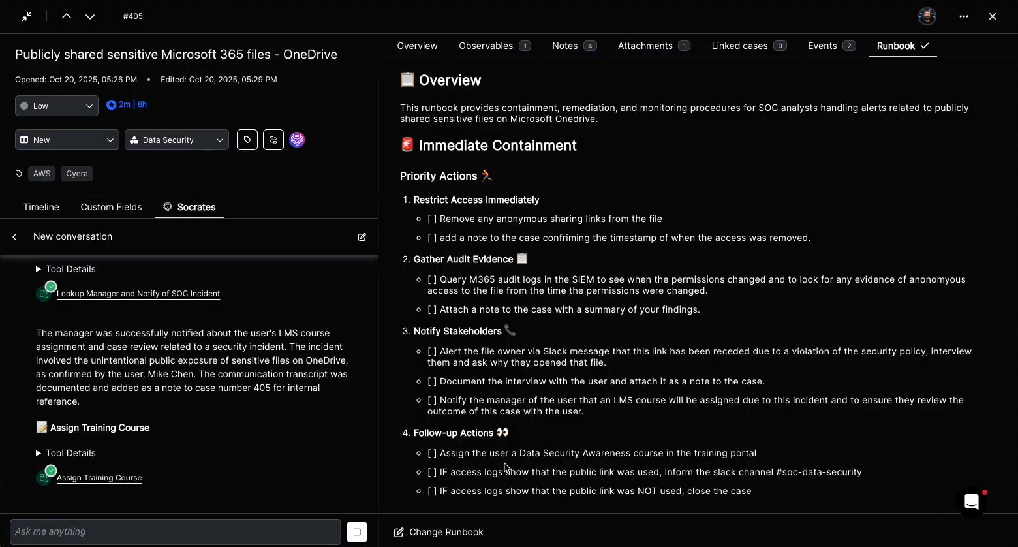The width and height of the screenshot is (1018, 547).
Task: Click the Change Runbook button
Action: click(x=439, y=532)
